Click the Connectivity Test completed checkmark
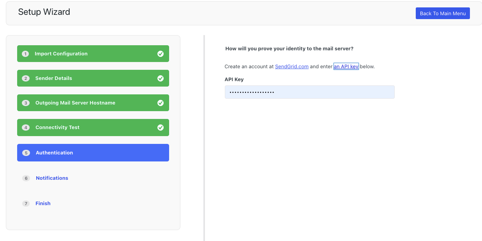This screenshot has width=482, height=241. coord(160,128)
